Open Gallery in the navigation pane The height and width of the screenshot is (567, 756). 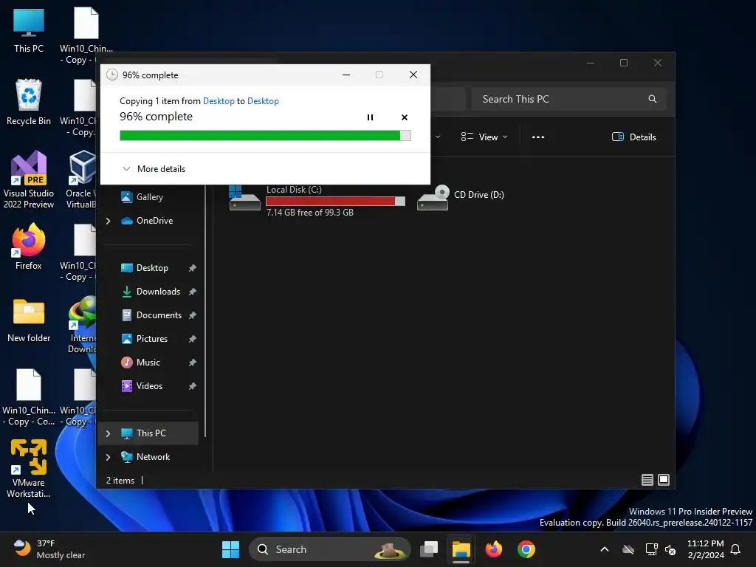(149, 196)
